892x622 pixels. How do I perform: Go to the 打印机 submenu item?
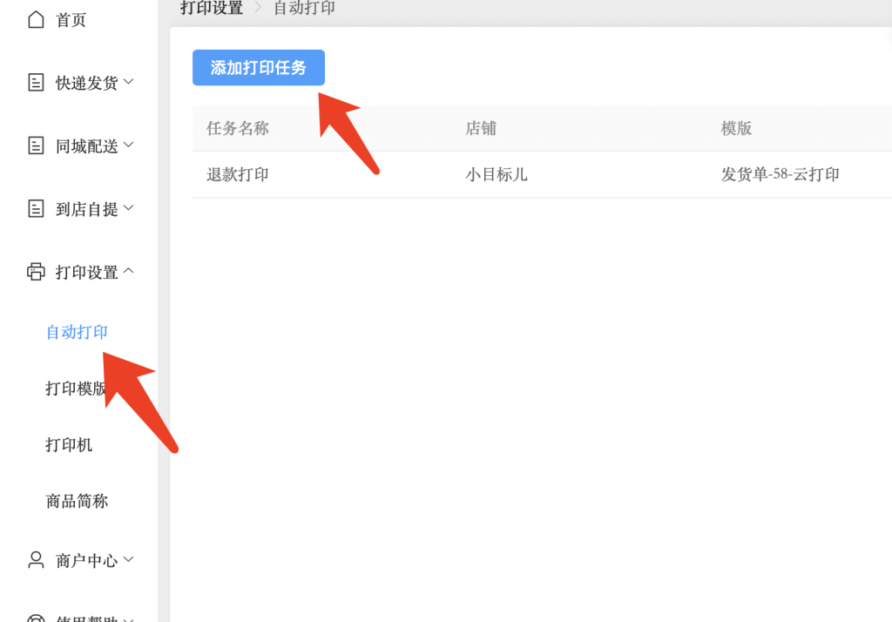click(x=69, y=445)
